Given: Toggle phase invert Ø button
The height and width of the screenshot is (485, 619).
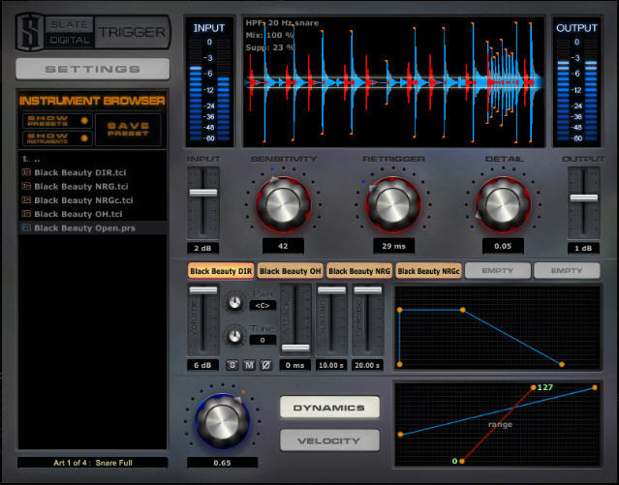Looking at the screenshot, I should click(x=266, y=365).
